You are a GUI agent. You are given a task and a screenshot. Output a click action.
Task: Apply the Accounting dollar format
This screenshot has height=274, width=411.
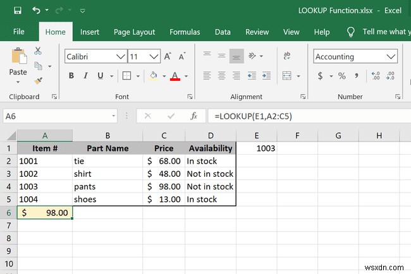[x=321, y=76]
